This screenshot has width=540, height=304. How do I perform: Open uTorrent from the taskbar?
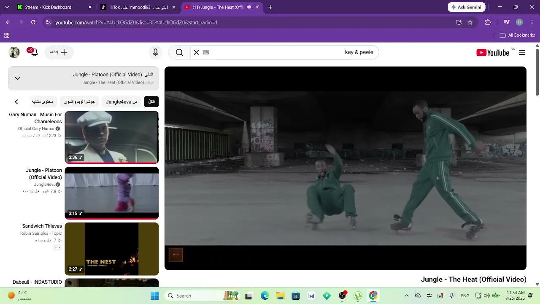pos(358,296)
